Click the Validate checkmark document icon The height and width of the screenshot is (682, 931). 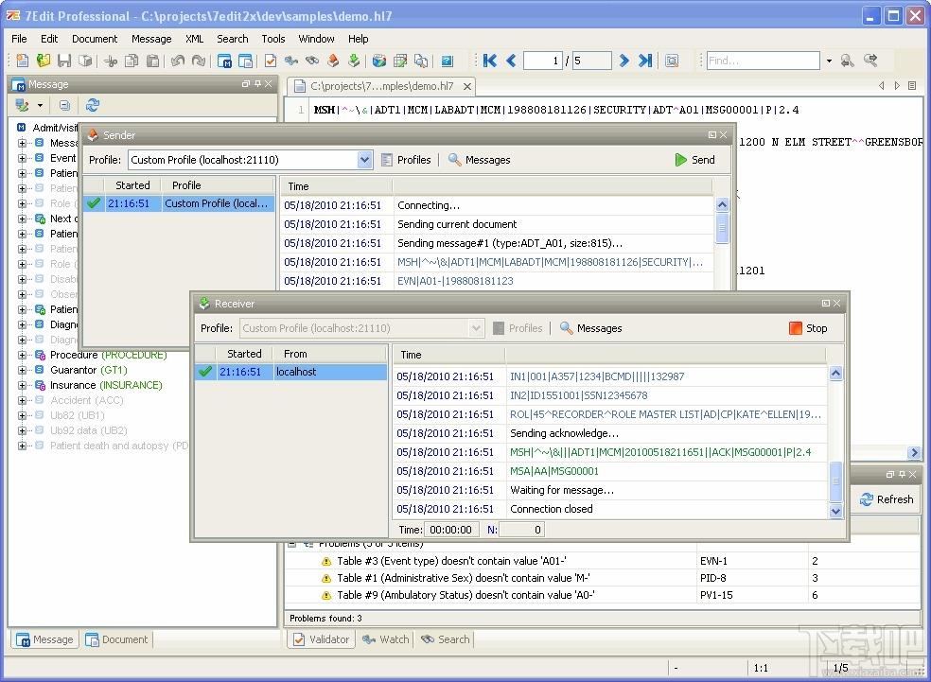271,61
